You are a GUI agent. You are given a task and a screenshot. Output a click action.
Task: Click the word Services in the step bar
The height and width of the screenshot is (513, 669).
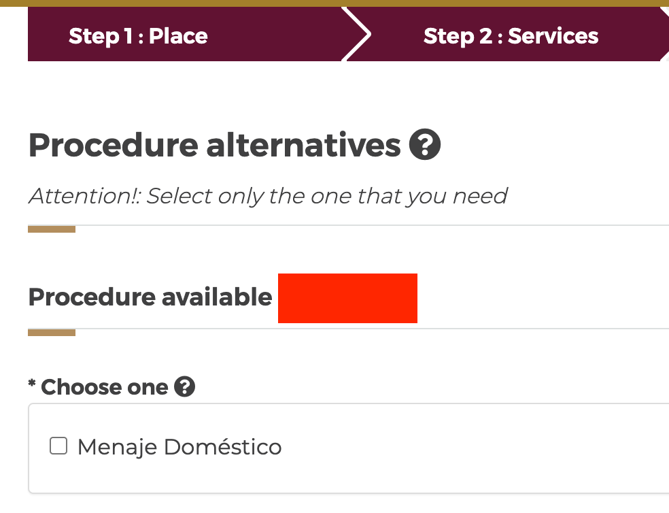[553, 35]
